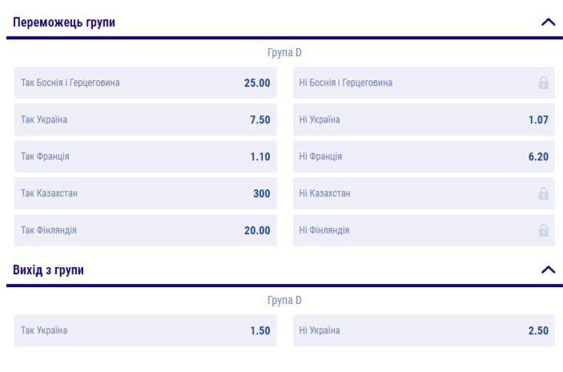
Task: Pick Так Фінляндія at 20.00
Action: pos(145,230)
